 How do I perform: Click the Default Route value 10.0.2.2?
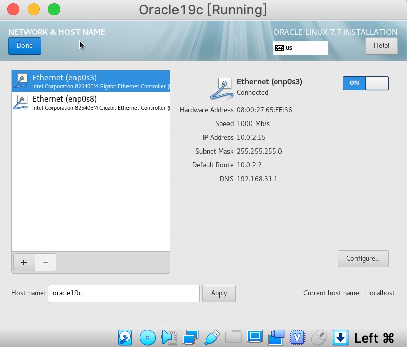click(249, 165)
